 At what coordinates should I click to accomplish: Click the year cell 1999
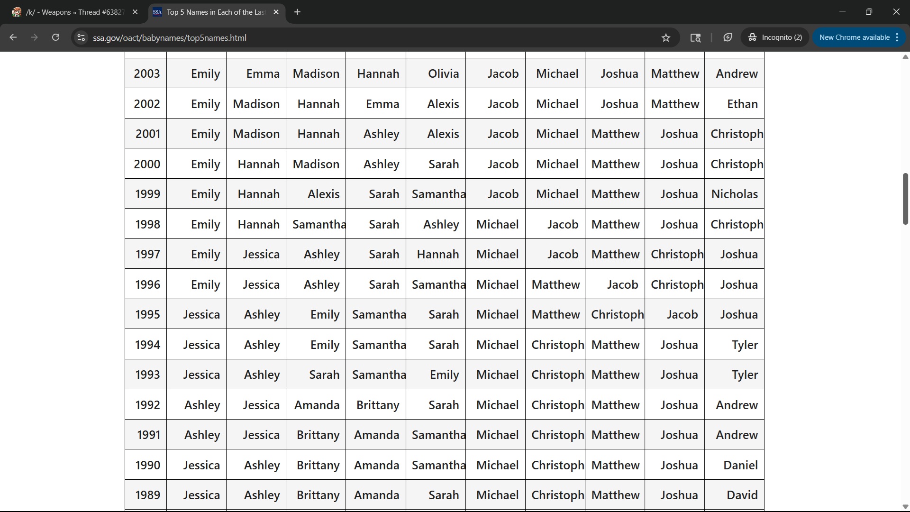pos(146,194)
